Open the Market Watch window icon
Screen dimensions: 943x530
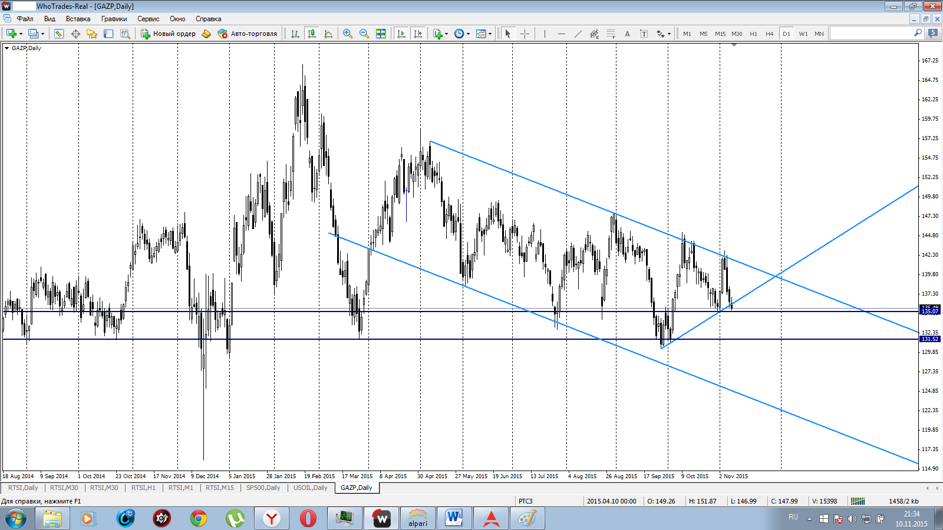pos(59,34)
